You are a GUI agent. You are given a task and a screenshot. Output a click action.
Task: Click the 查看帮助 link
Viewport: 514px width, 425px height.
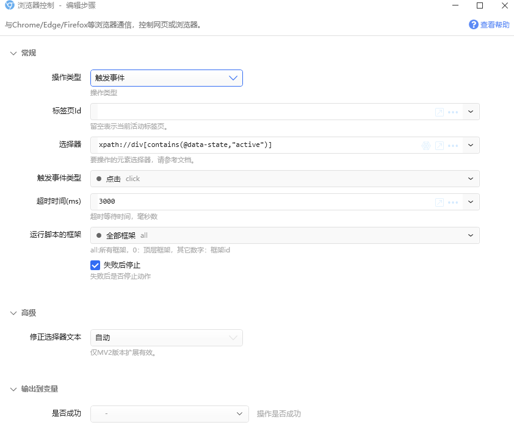(494, 25)
